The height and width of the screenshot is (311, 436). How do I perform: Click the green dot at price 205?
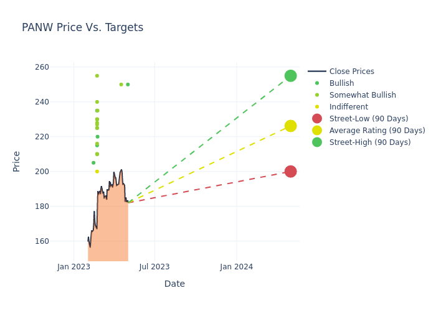93,163
